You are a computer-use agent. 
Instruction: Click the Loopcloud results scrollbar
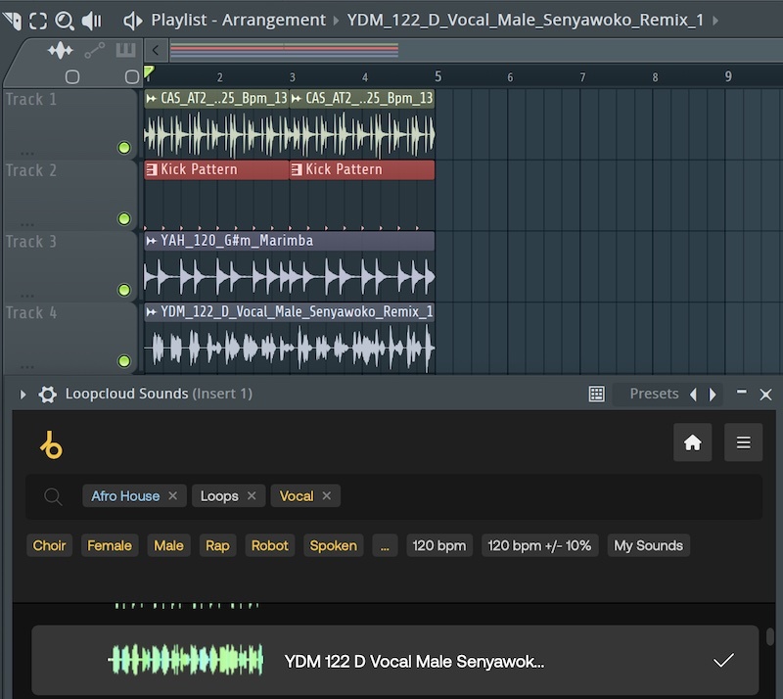770,638
